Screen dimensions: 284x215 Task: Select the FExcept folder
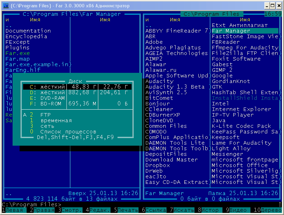tap(17, 42)
